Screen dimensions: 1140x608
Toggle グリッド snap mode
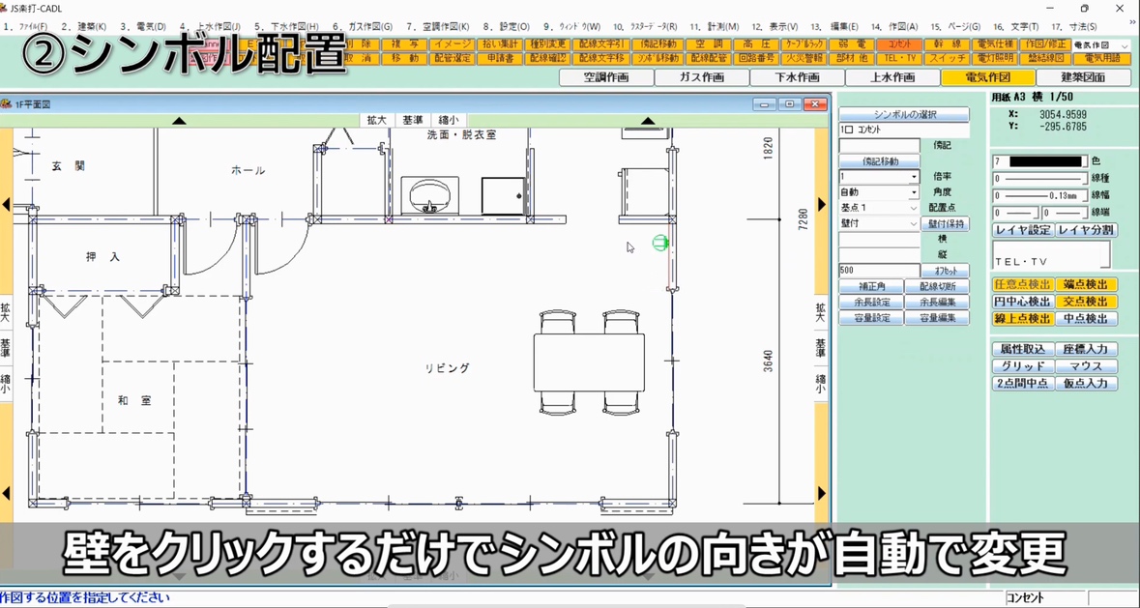(1022, 366)
